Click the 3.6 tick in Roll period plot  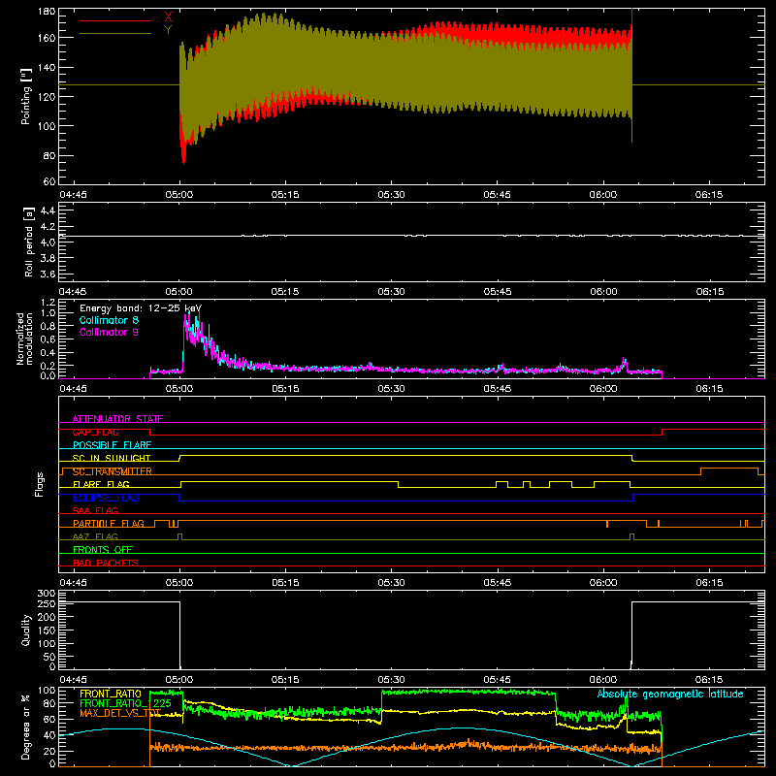click(x=48, y=274)
